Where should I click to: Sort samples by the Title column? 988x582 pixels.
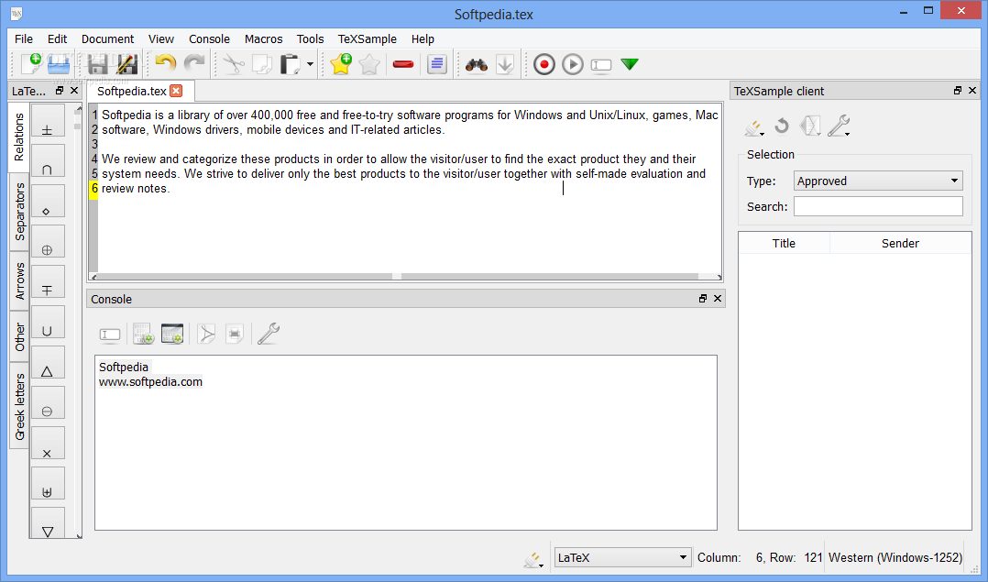tap(784, 243)
